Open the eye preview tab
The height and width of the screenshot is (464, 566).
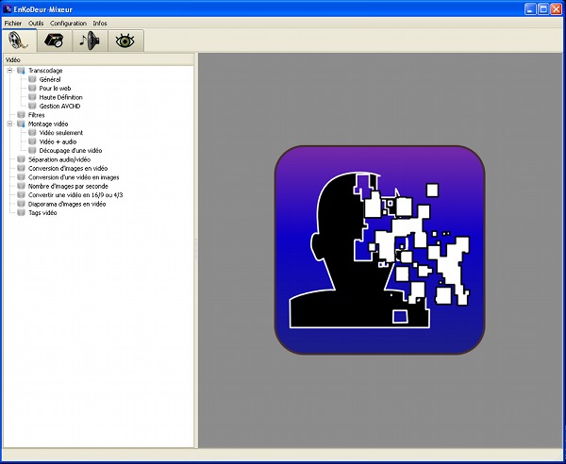(125, 41)
